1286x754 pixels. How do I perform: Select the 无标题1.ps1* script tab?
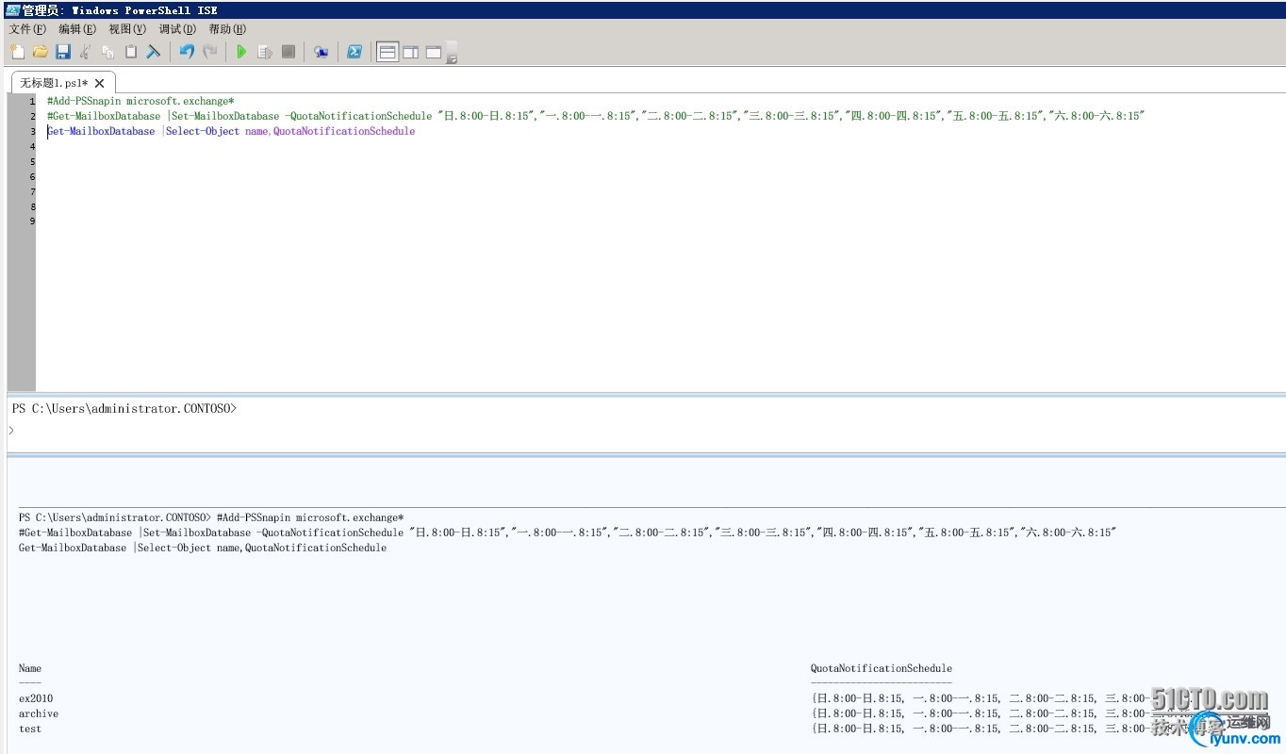(x=54, y=83)
